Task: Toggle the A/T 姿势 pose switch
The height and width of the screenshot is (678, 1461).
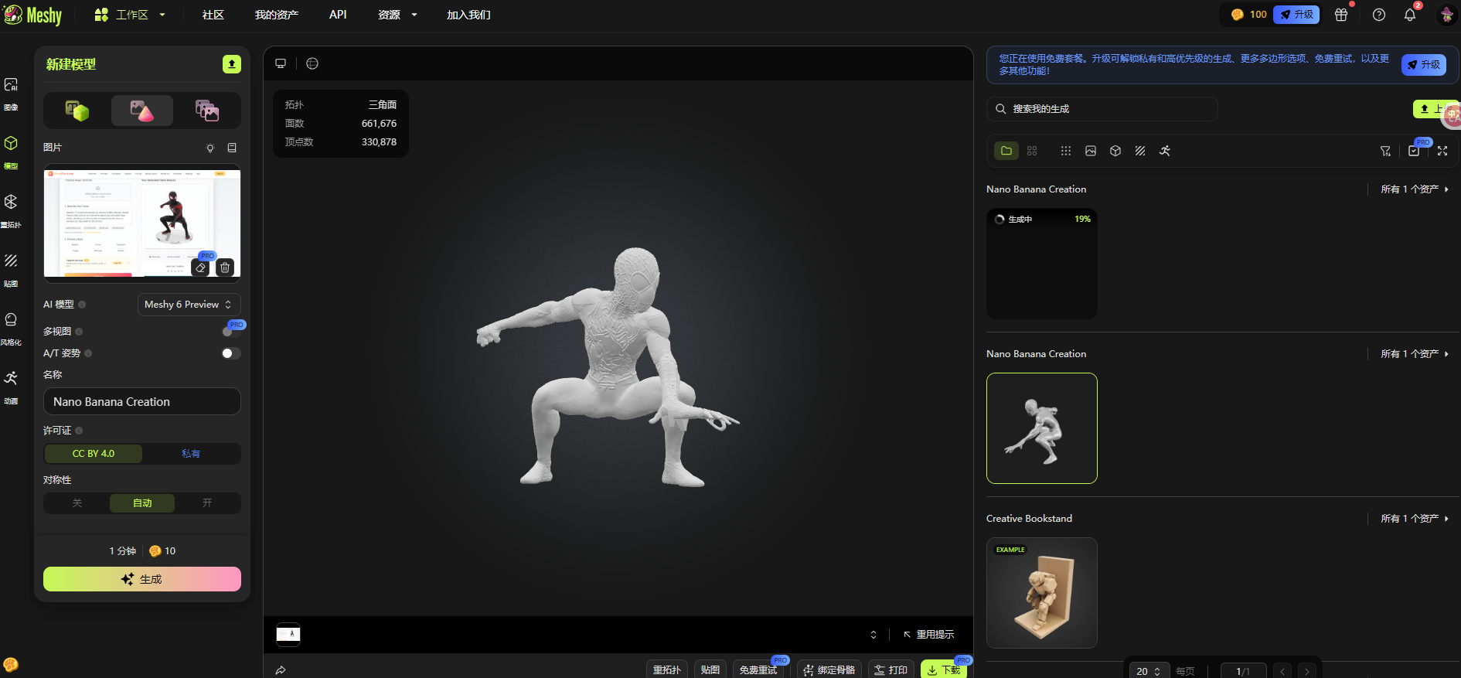Action: (x=231, y=353)
